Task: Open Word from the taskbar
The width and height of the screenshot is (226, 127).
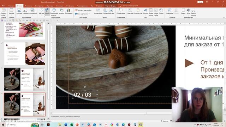Action: 66,125
